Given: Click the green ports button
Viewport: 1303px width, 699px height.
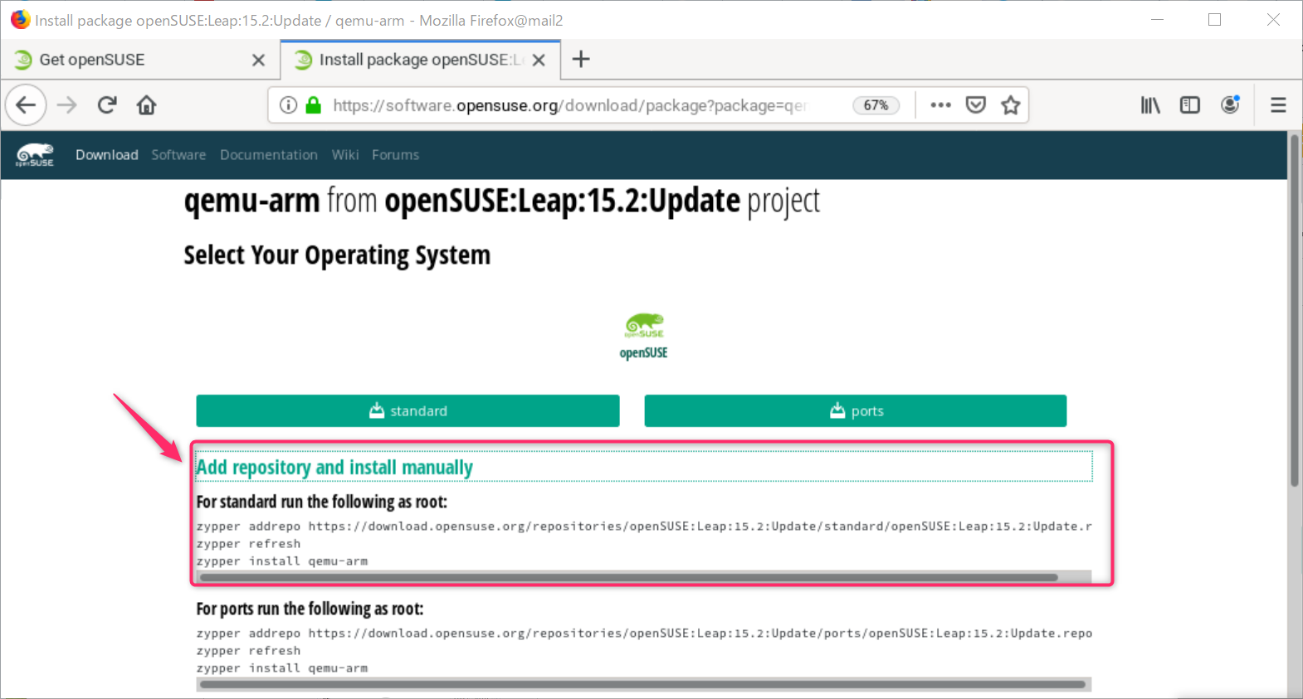Looking at the screenshot, I should (855, 410).
